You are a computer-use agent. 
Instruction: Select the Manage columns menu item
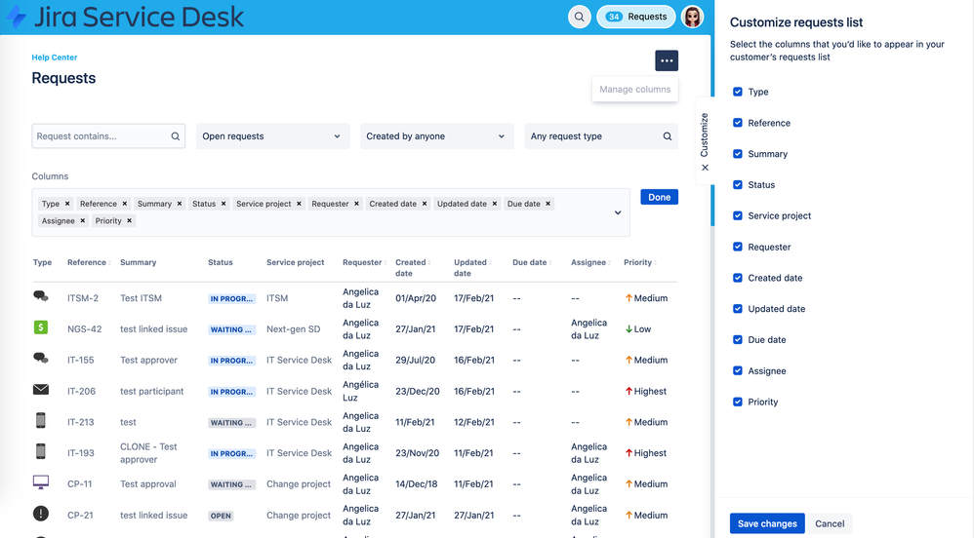(x=634, y=90)
